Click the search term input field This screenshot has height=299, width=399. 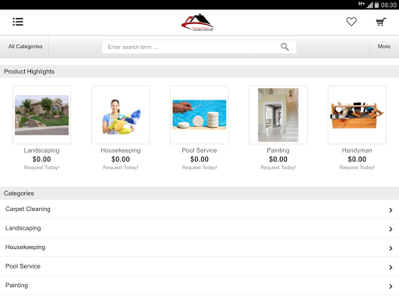(199, 47)
